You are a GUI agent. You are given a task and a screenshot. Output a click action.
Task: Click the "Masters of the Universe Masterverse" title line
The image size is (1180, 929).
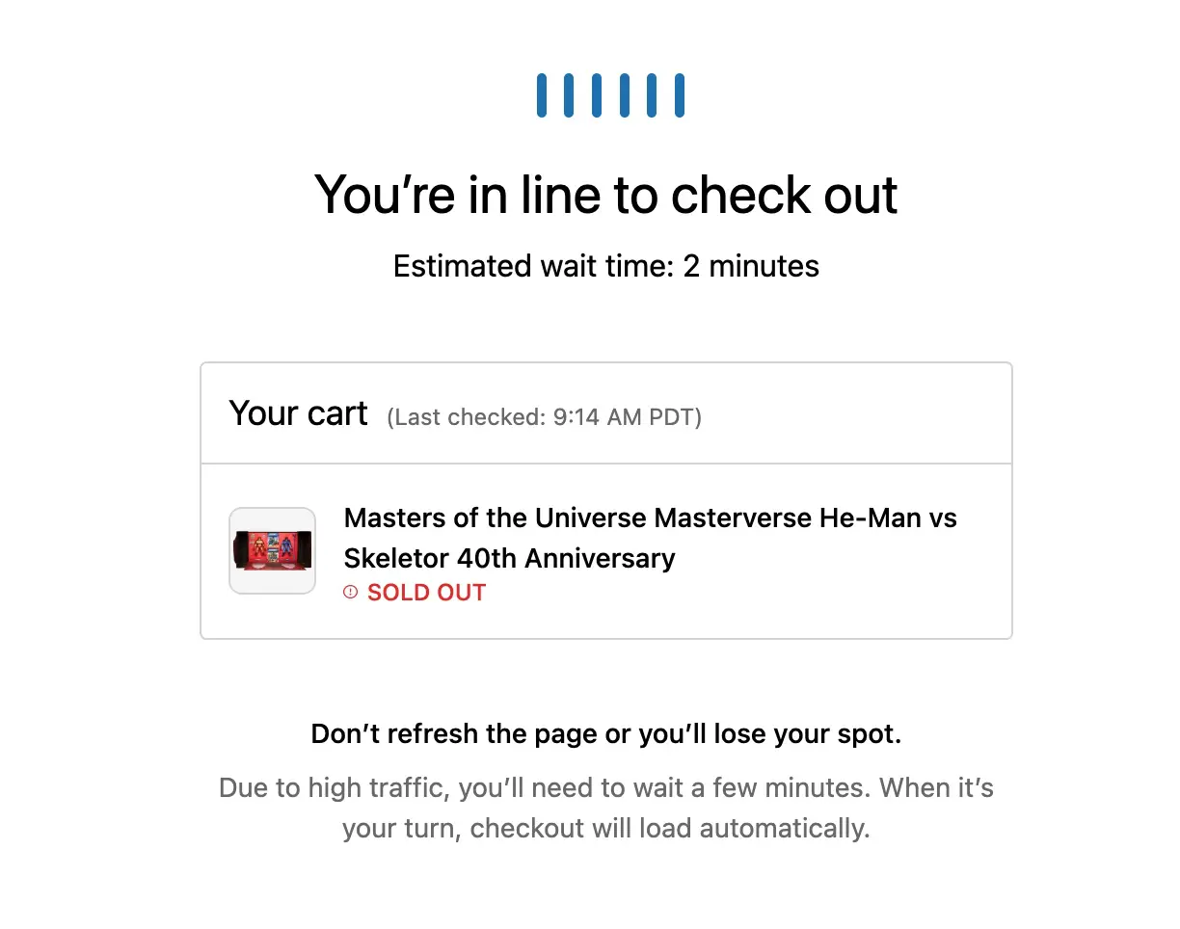pyautogui.click(x=650, y=518)
